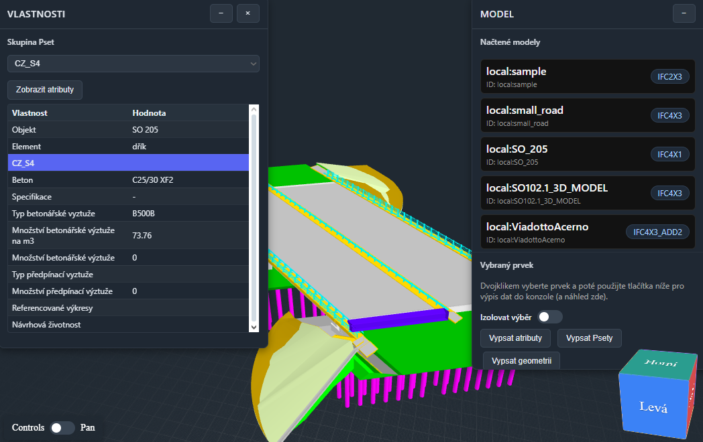Image resolution: width=703 pixels, height=442 pixels.
Task: Select the highlighted CZ_S4 table row
Action: click(x=127, y=163)
